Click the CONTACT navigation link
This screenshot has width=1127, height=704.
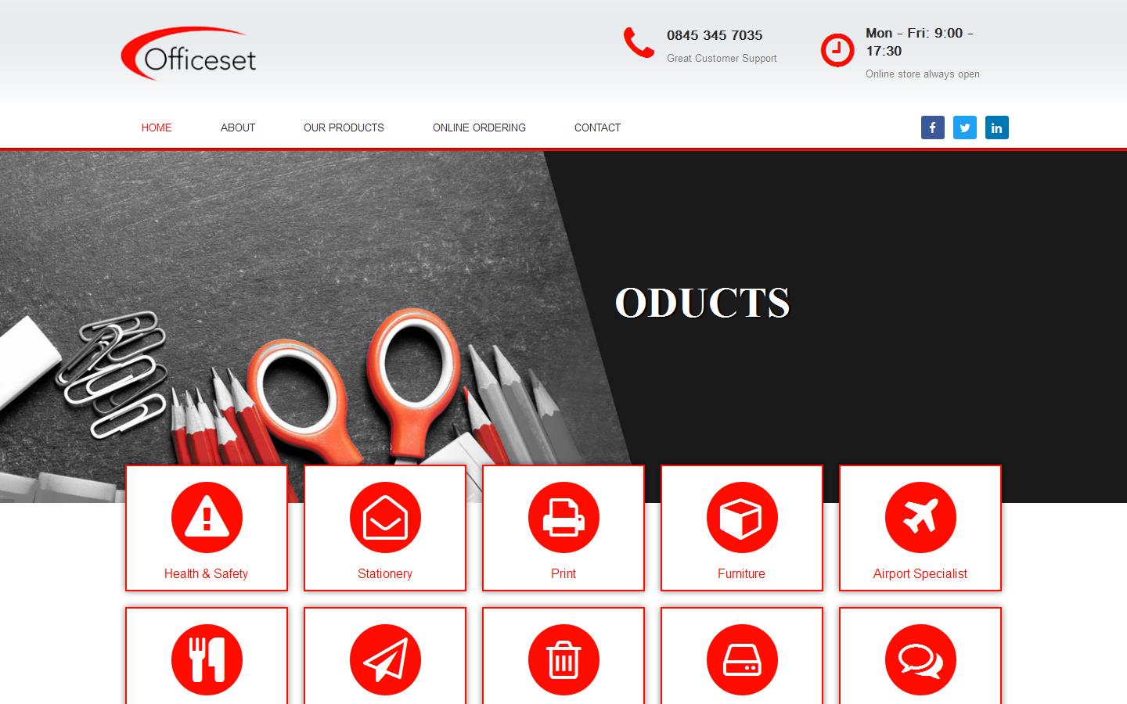[x=597, y=128]
